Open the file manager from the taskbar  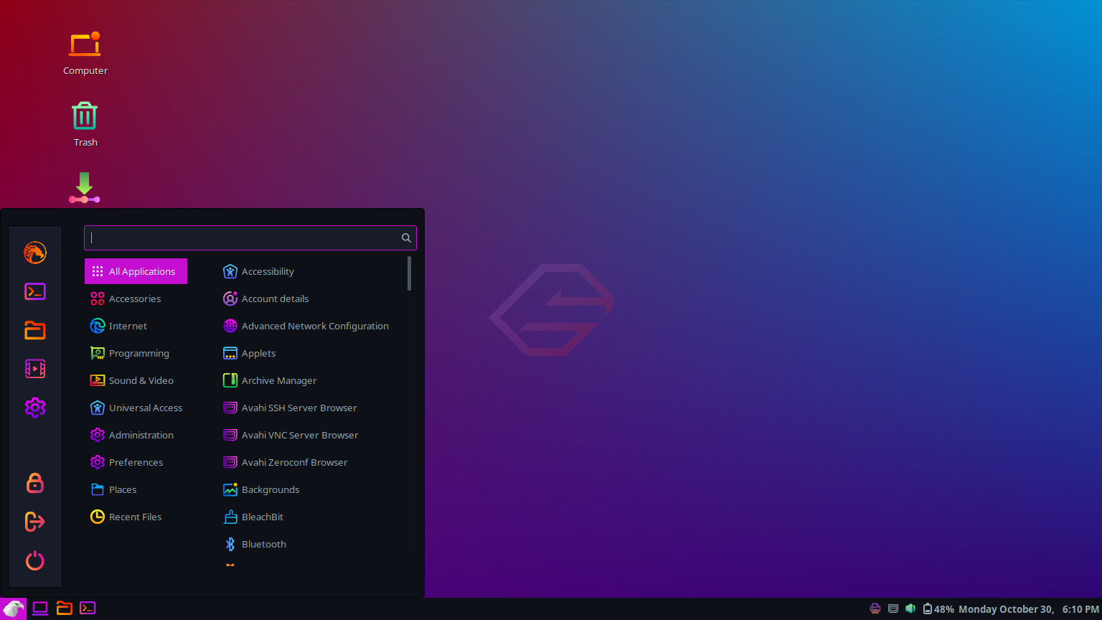coord(65,609)
